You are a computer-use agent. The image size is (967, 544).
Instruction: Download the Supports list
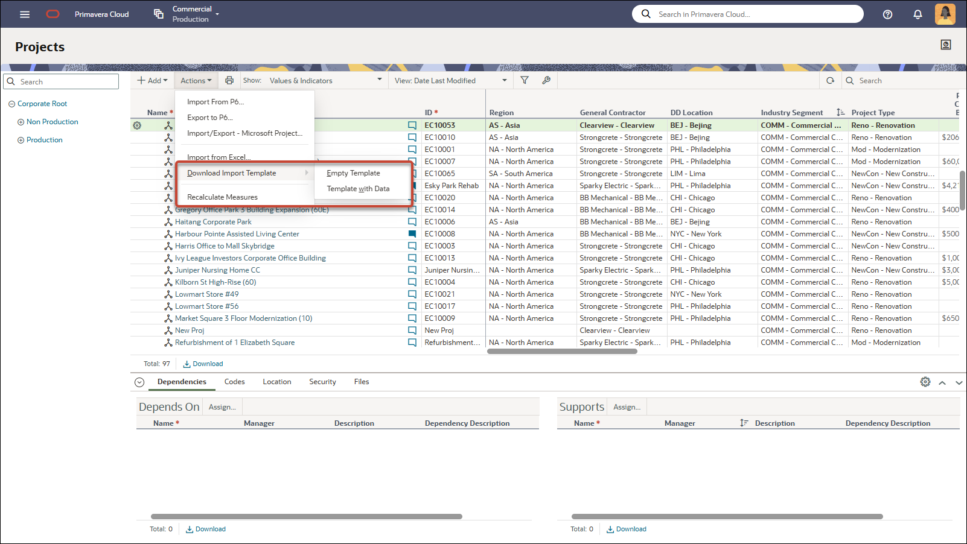[627, 529]
